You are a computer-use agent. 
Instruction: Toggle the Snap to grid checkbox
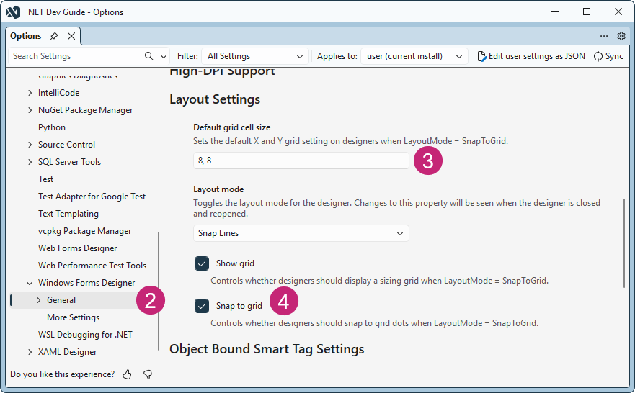click(x=202, y=306)
